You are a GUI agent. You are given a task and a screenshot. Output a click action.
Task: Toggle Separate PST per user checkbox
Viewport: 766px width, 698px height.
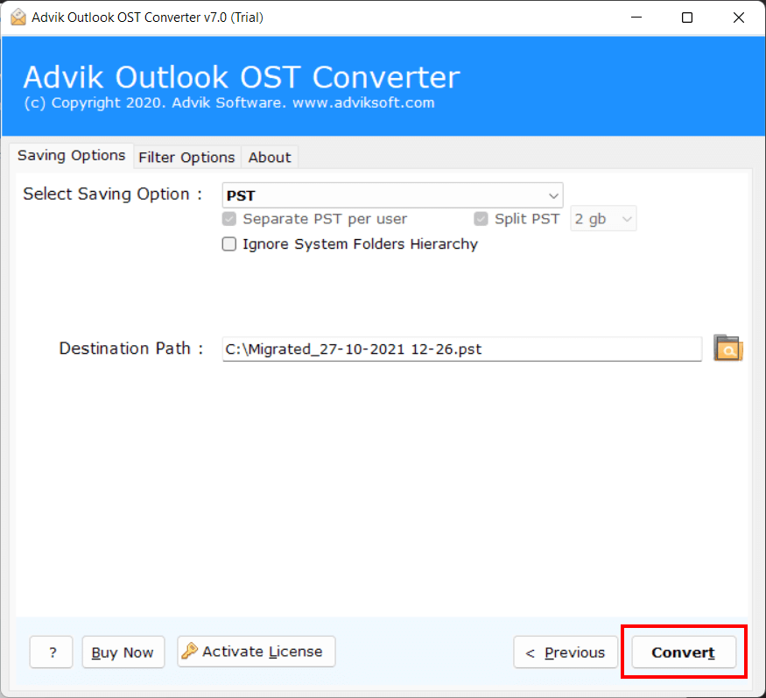[x=229, y=218]
